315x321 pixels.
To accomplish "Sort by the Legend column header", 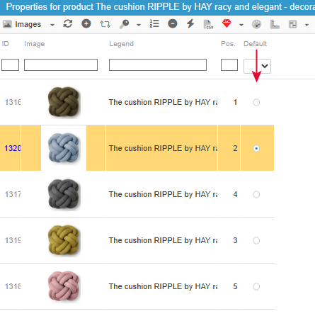I will click(121, 44).
